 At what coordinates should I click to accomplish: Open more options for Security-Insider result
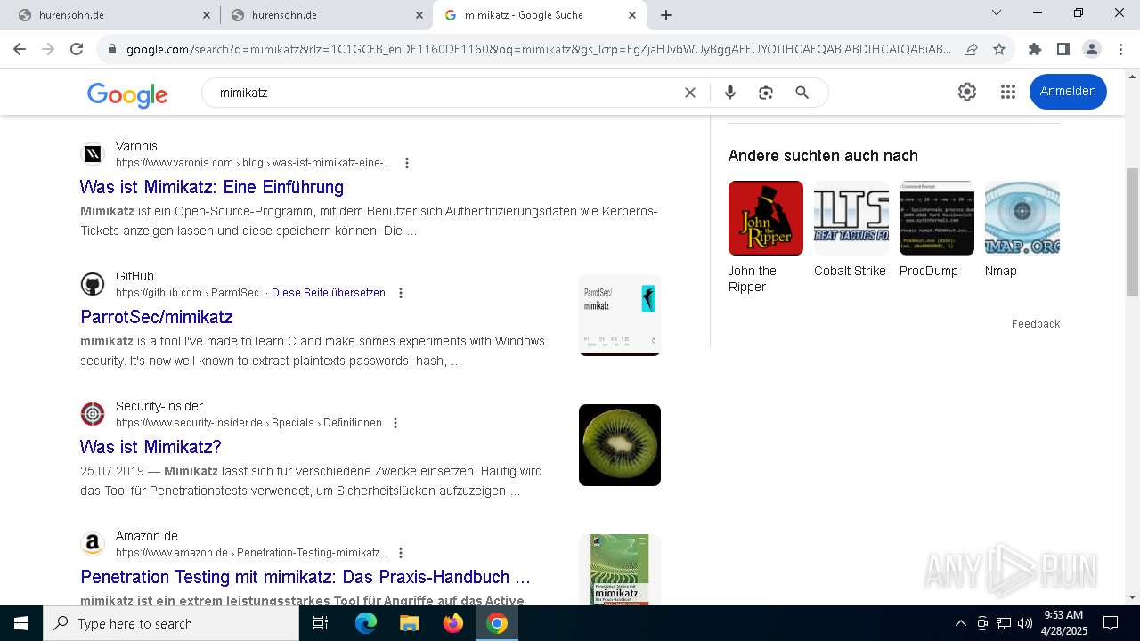point(395,423)
